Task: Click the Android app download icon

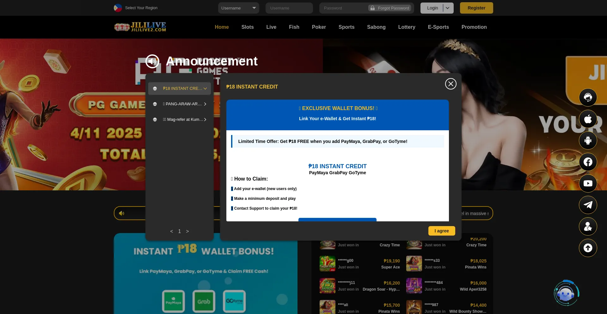Action: coord(587,140)
